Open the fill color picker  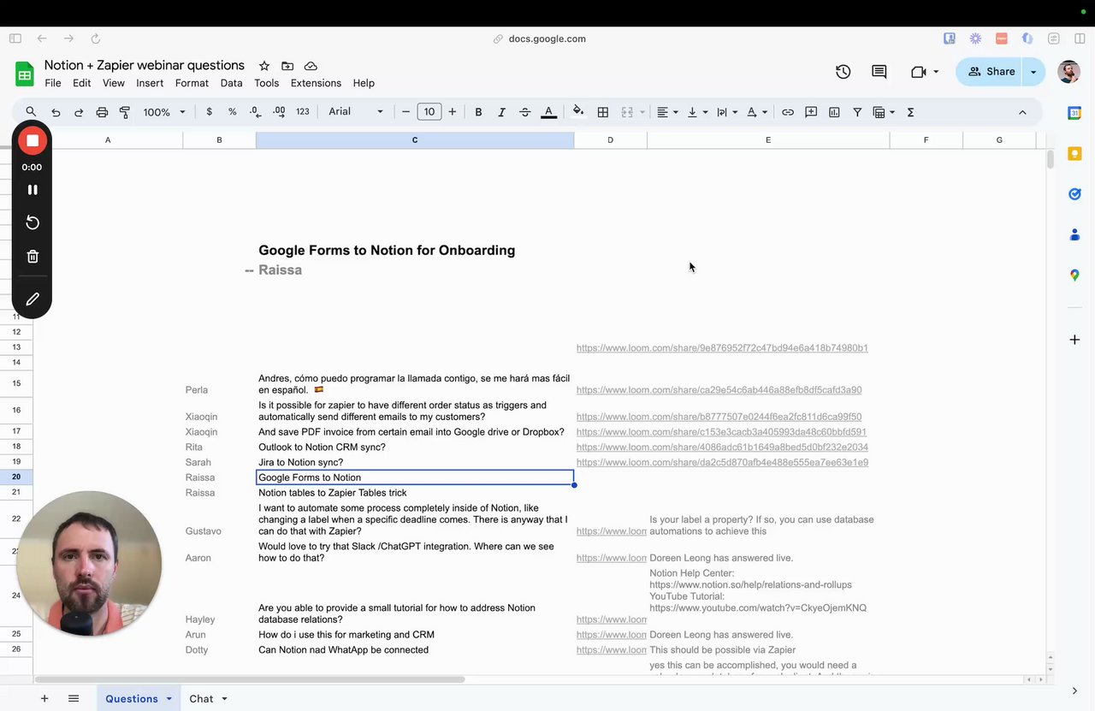tap(578, 112)
